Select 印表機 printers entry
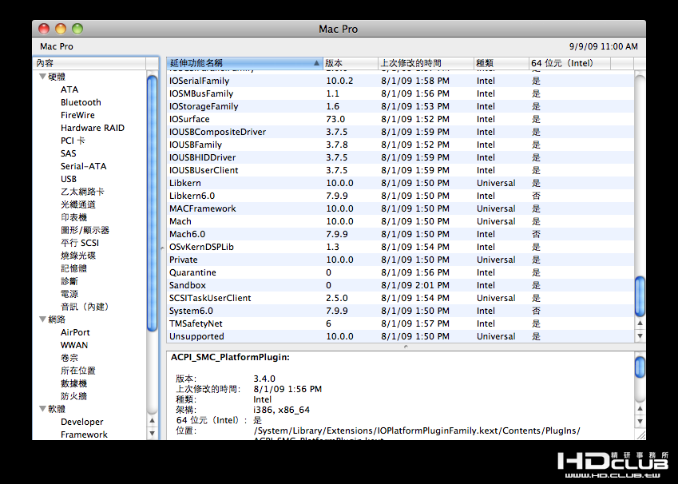The width and height of the screenshot is (678, 484). pyautogui.click(x=73, y=217)
